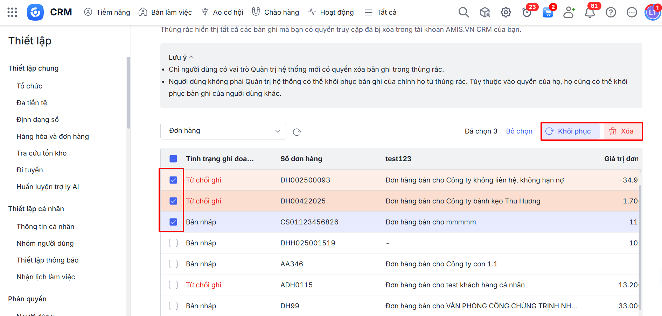Click the left sidebar scrollbar

pyautogui.click(x=128, y=93)
